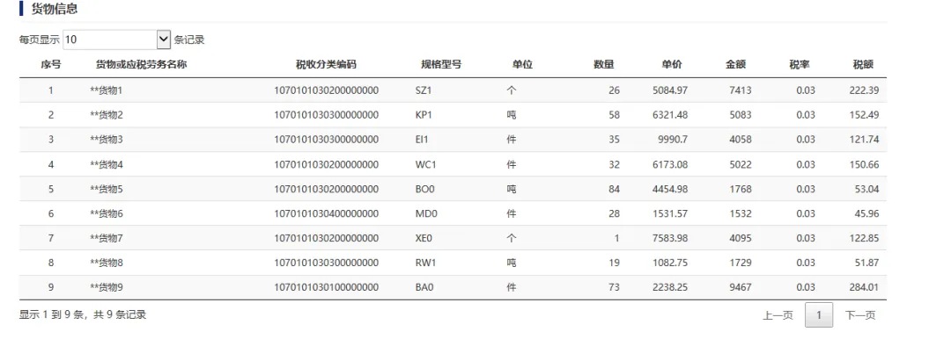This screenshot has width=951, height=339.
Task: Sort by 规格型号 column header
Action: click(441, 64)
